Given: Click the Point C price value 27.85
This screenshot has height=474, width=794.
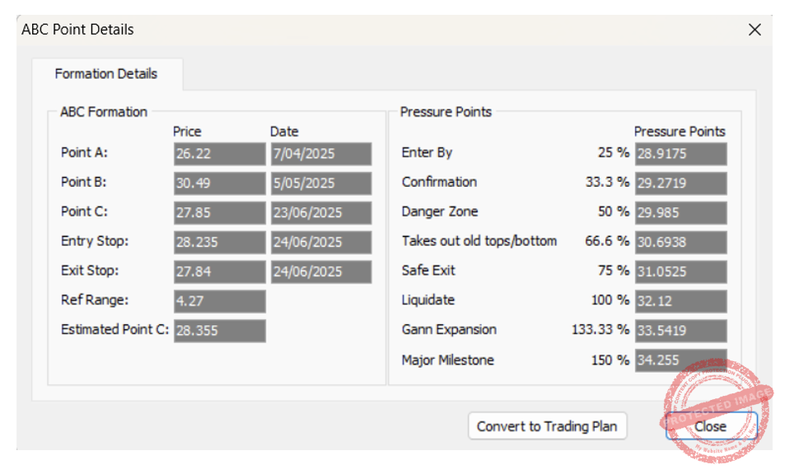Looking at the screenshot, I should [x=219, y=212].
